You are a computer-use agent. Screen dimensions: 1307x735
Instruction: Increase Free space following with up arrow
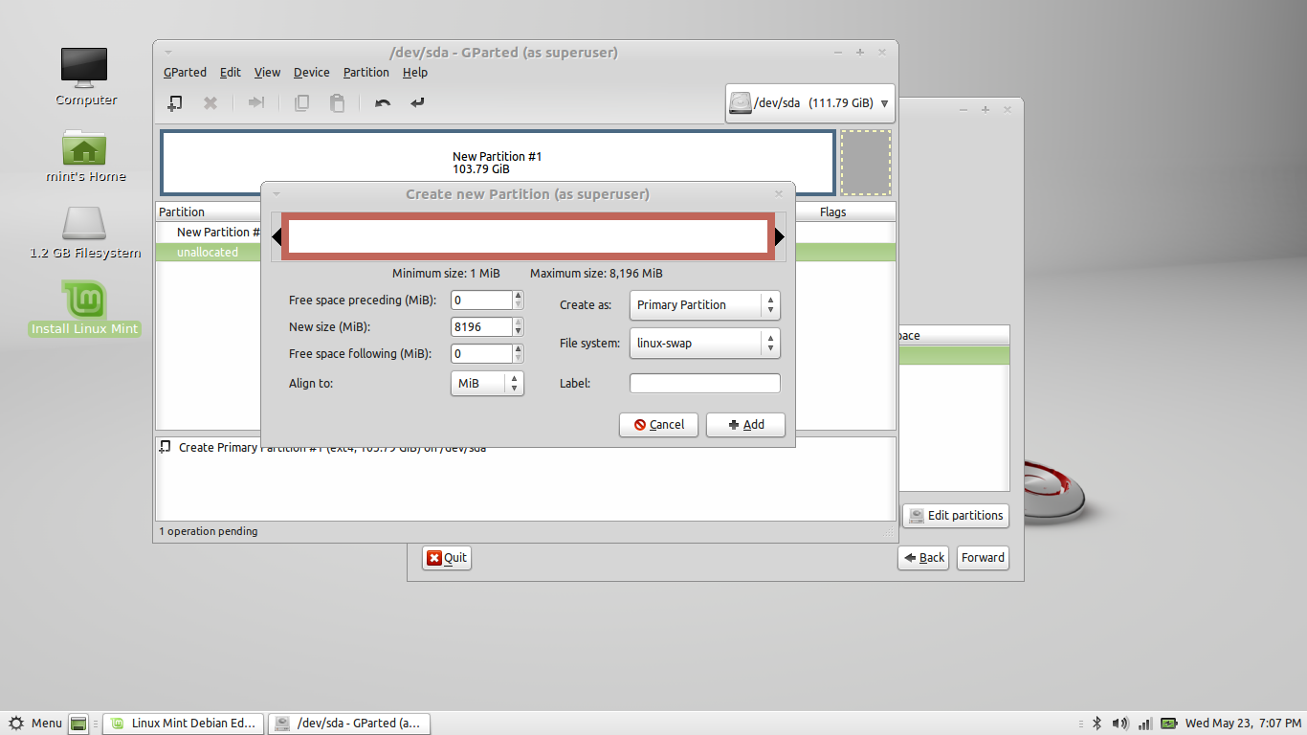point(519,349)
